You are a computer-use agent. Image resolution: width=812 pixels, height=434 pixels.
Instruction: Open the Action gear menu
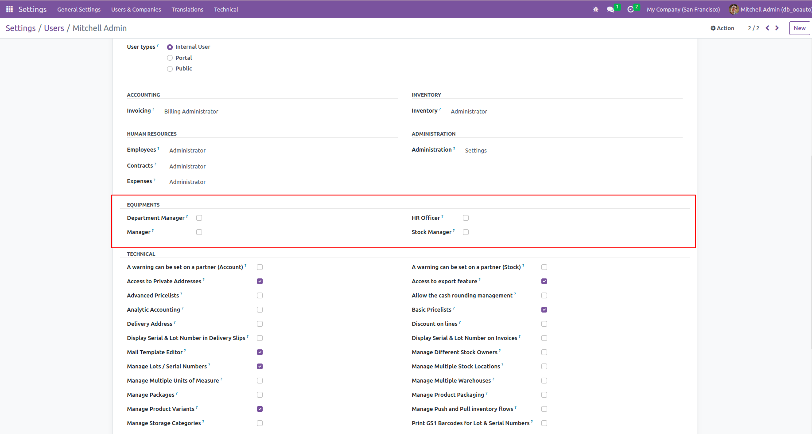[723, 28]
